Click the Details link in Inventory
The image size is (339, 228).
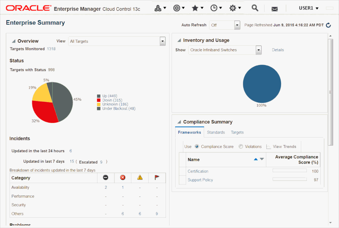278,50
